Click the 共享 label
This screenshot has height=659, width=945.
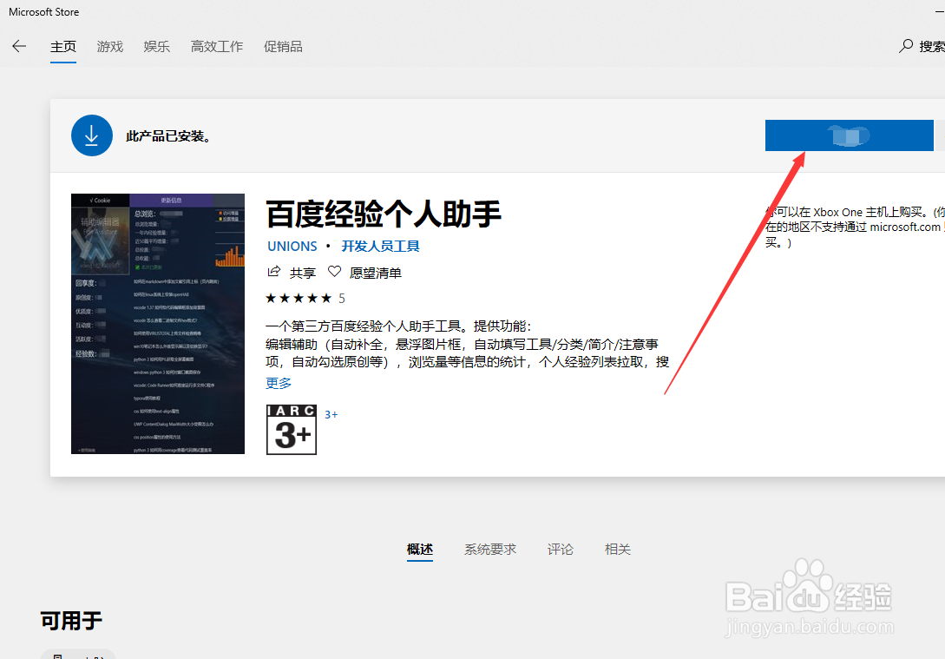pos(303,273)
